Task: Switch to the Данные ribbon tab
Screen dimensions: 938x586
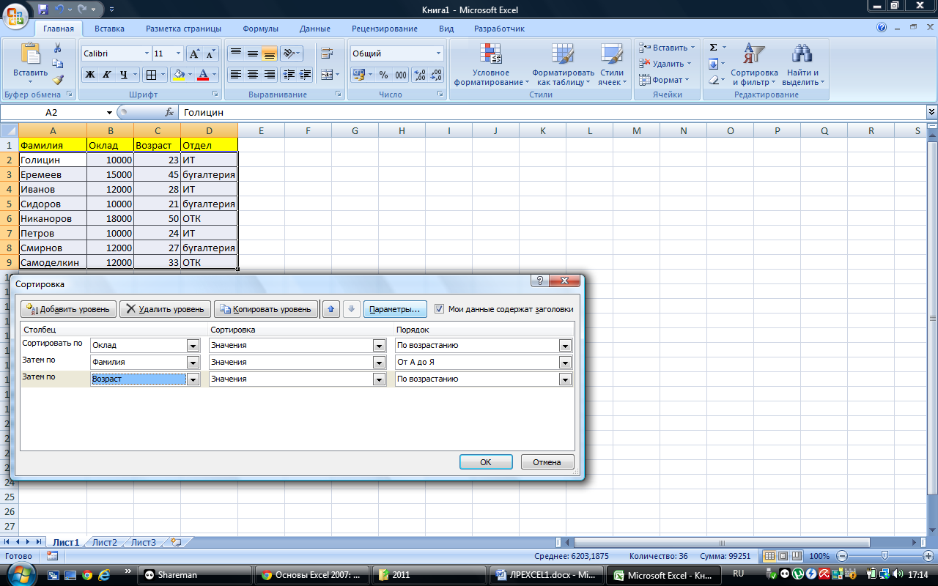Action: click(x=314, y=29)
